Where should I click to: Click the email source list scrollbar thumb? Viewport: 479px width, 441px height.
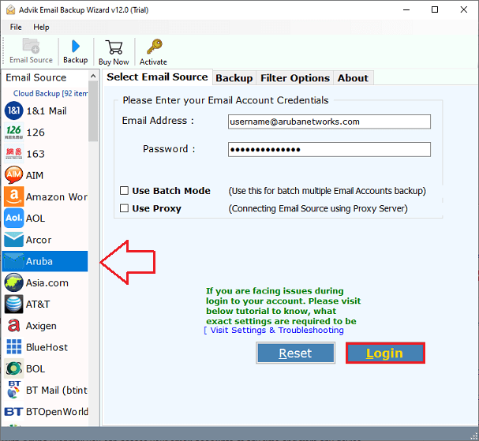pyautogui.click(x=93, y=111)
